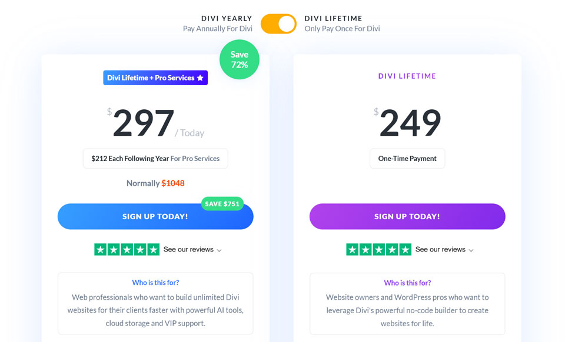Click Who is this for on the left card
Screen dimensions: 565x342
coord(155,283)
